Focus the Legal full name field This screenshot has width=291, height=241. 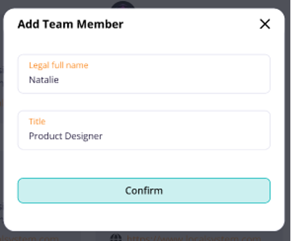click(x=144, y=74)
